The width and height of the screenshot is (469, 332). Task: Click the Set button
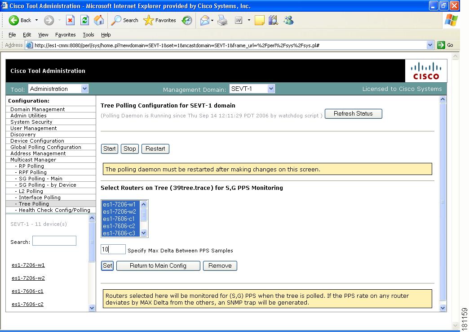107,266
